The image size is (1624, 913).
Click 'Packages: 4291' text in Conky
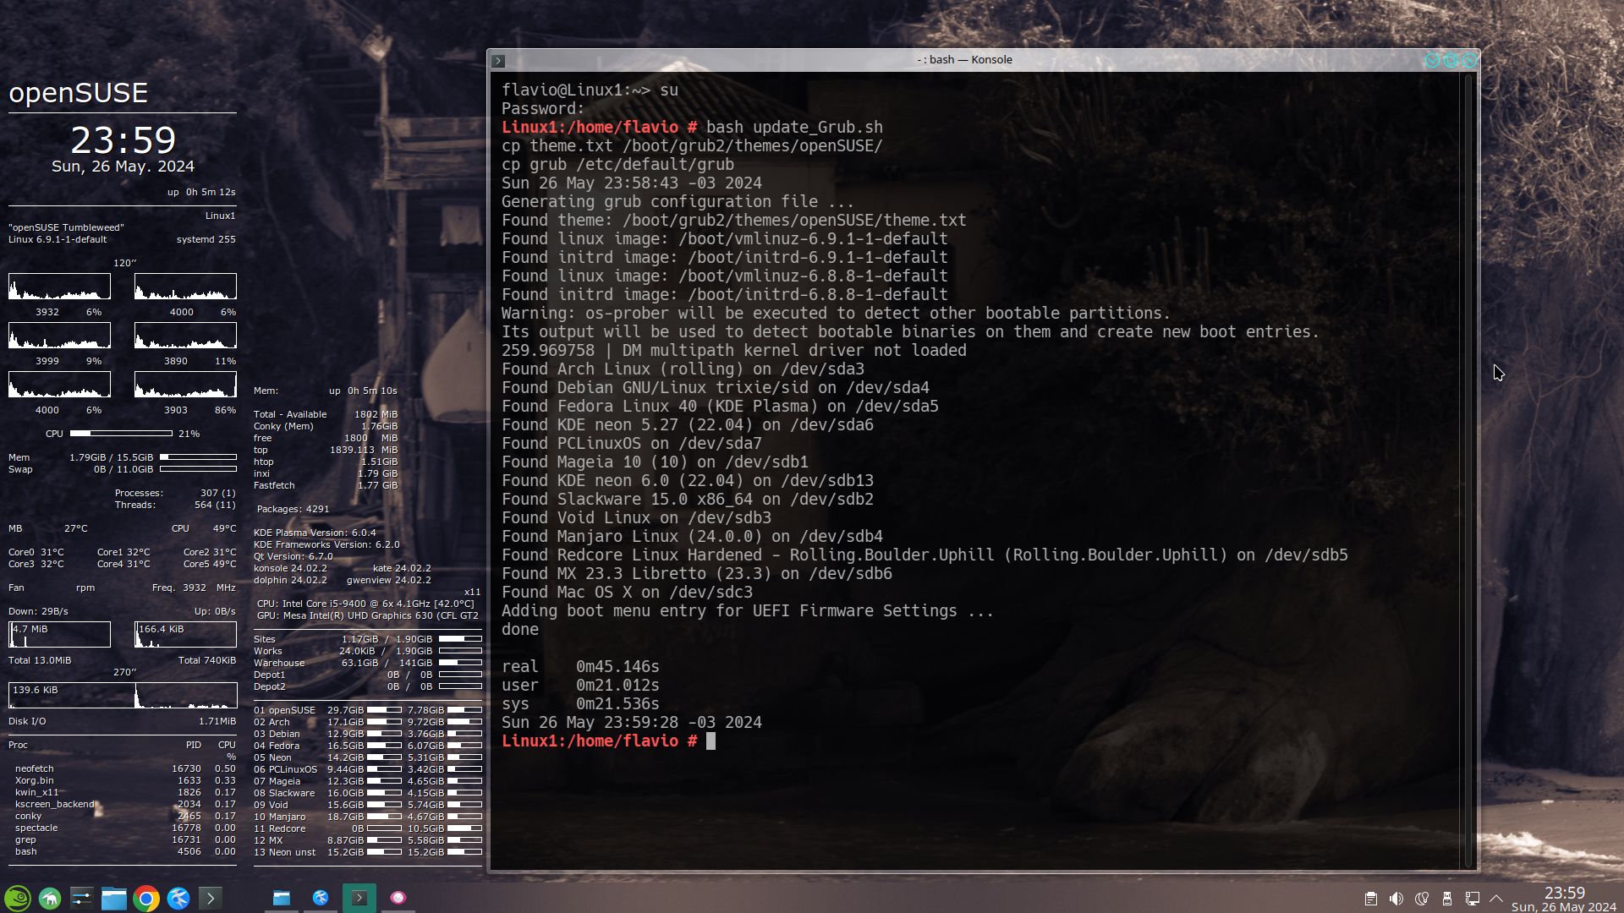293,509
